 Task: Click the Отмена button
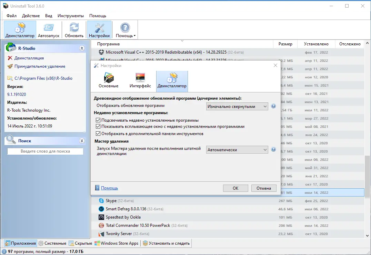(263, 188)
